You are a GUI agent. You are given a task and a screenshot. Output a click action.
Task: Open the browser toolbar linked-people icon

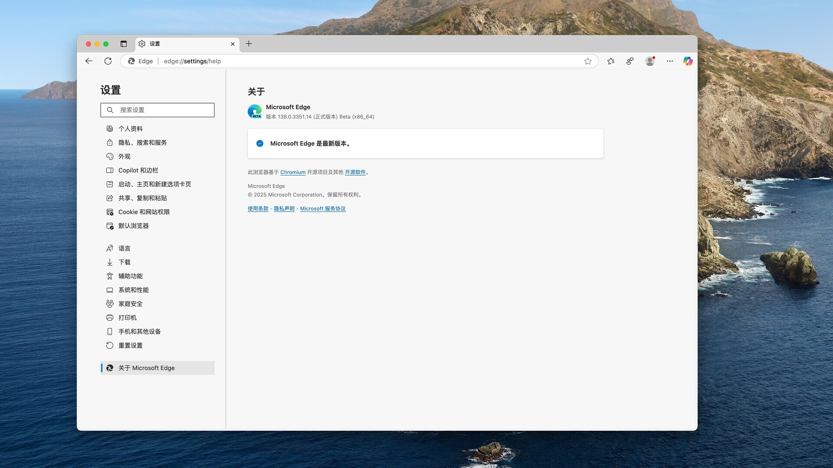[630, 61]
